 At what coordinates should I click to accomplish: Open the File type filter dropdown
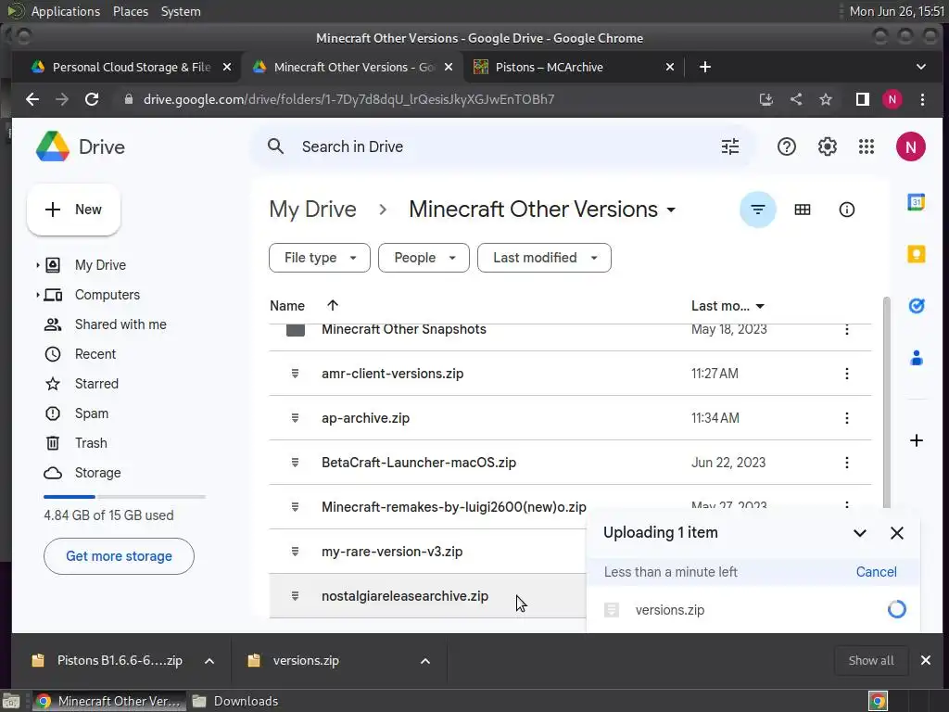(x=320, y=258)
